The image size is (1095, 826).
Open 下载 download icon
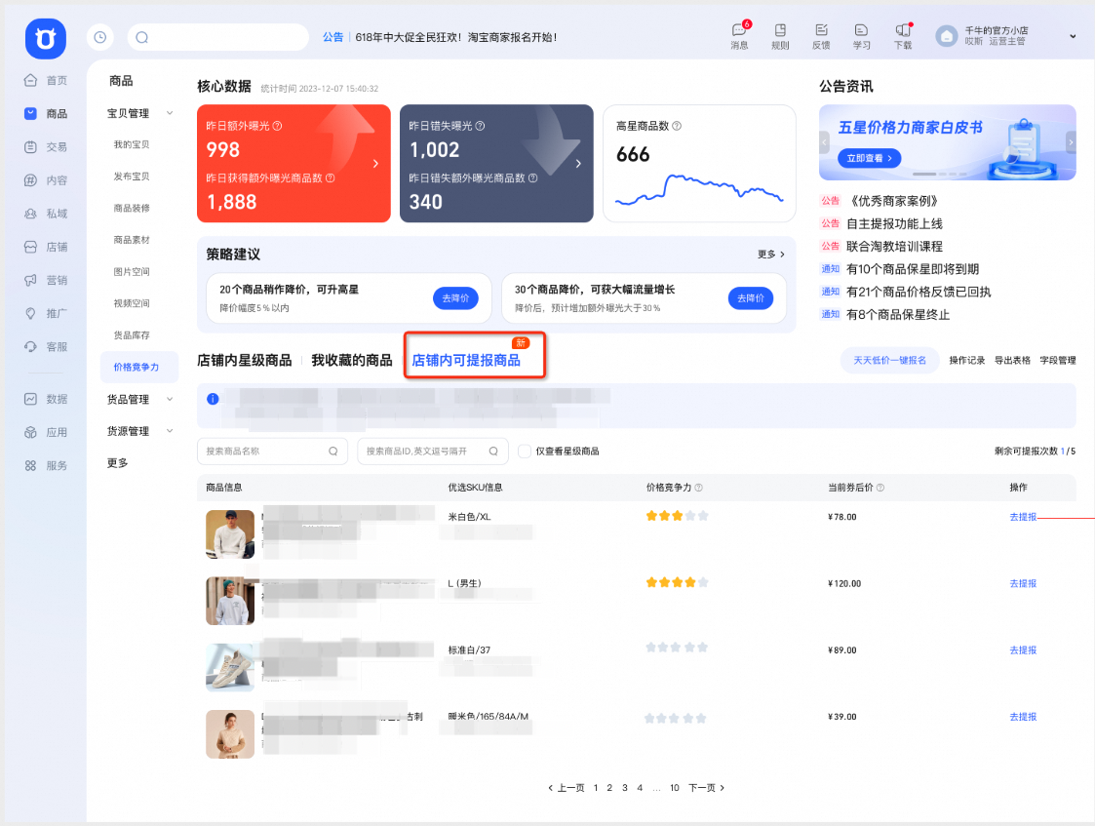point(903,36)
